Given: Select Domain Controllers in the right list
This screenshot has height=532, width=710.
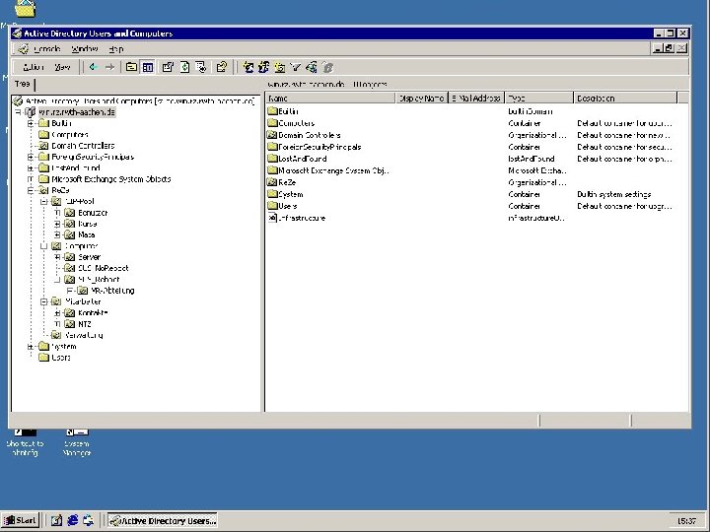Looking at the screenshot, I should [310, 135].
